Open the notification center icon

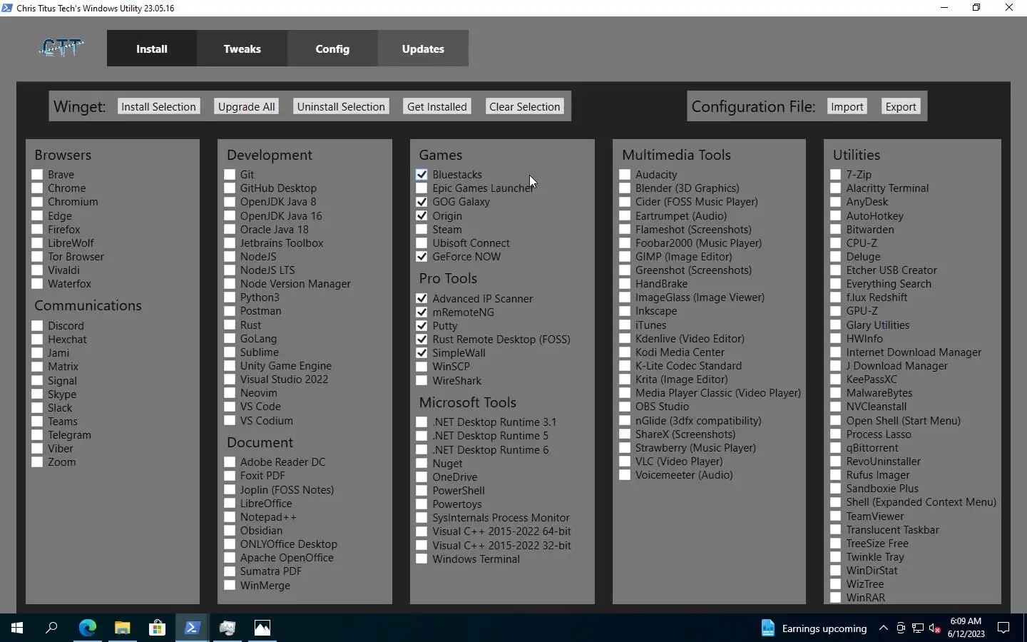pos(1003,628)
